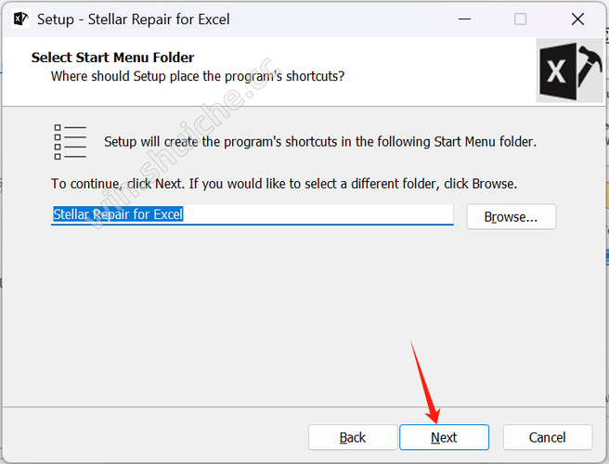609x464 pixels.
Task: Click the shortcuts list icon
Action: (x=70, y=142)
